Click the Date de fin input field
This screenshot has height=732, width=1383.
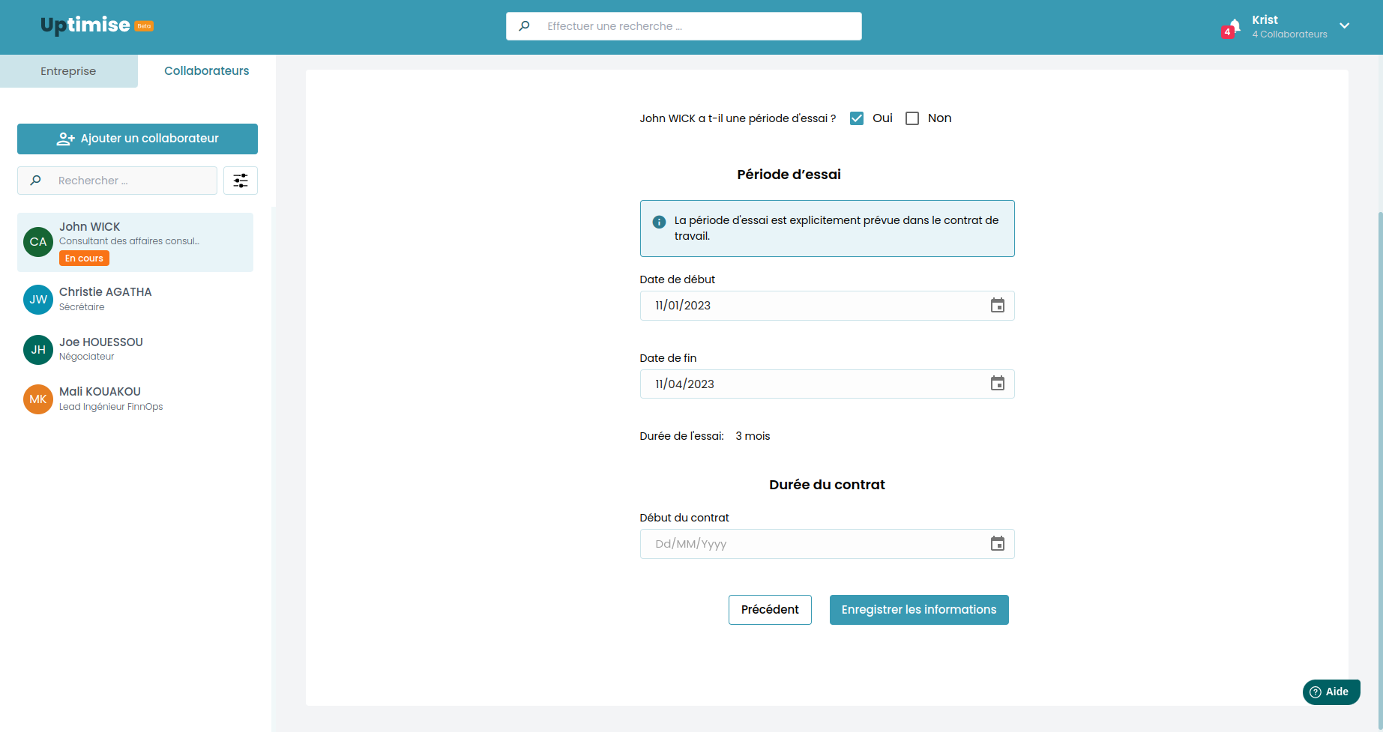point(827,384)
